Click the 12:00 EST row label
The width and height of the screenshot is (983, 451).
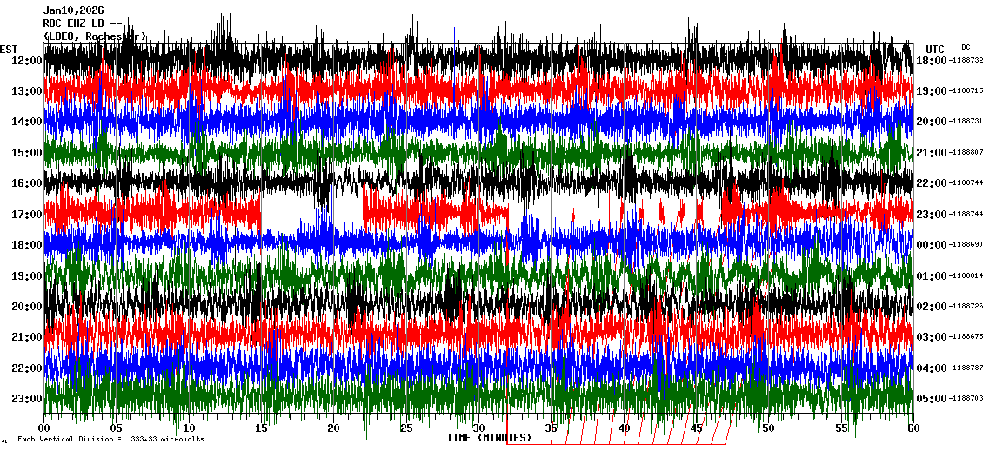26,61
